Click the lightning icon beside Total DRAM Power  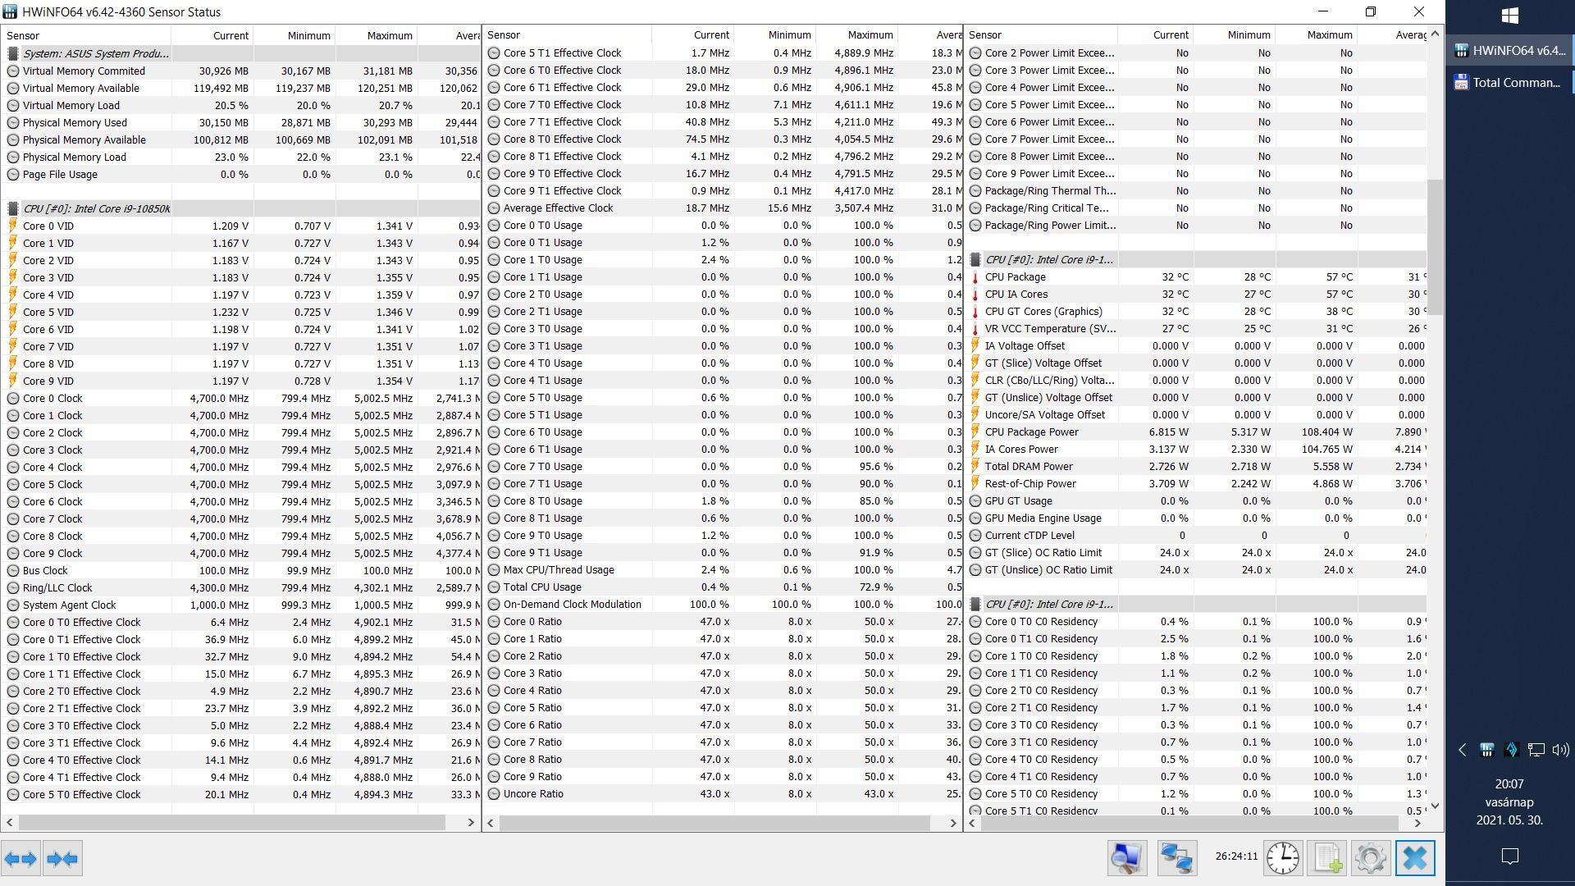(x=975, y=467)
